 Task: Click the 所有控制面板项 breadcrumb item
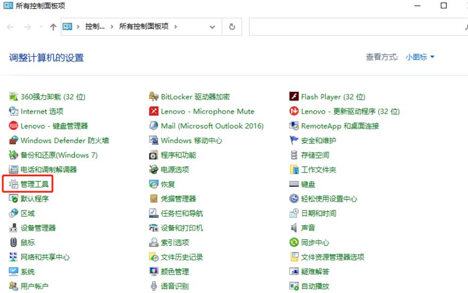[x=144, y=27]
